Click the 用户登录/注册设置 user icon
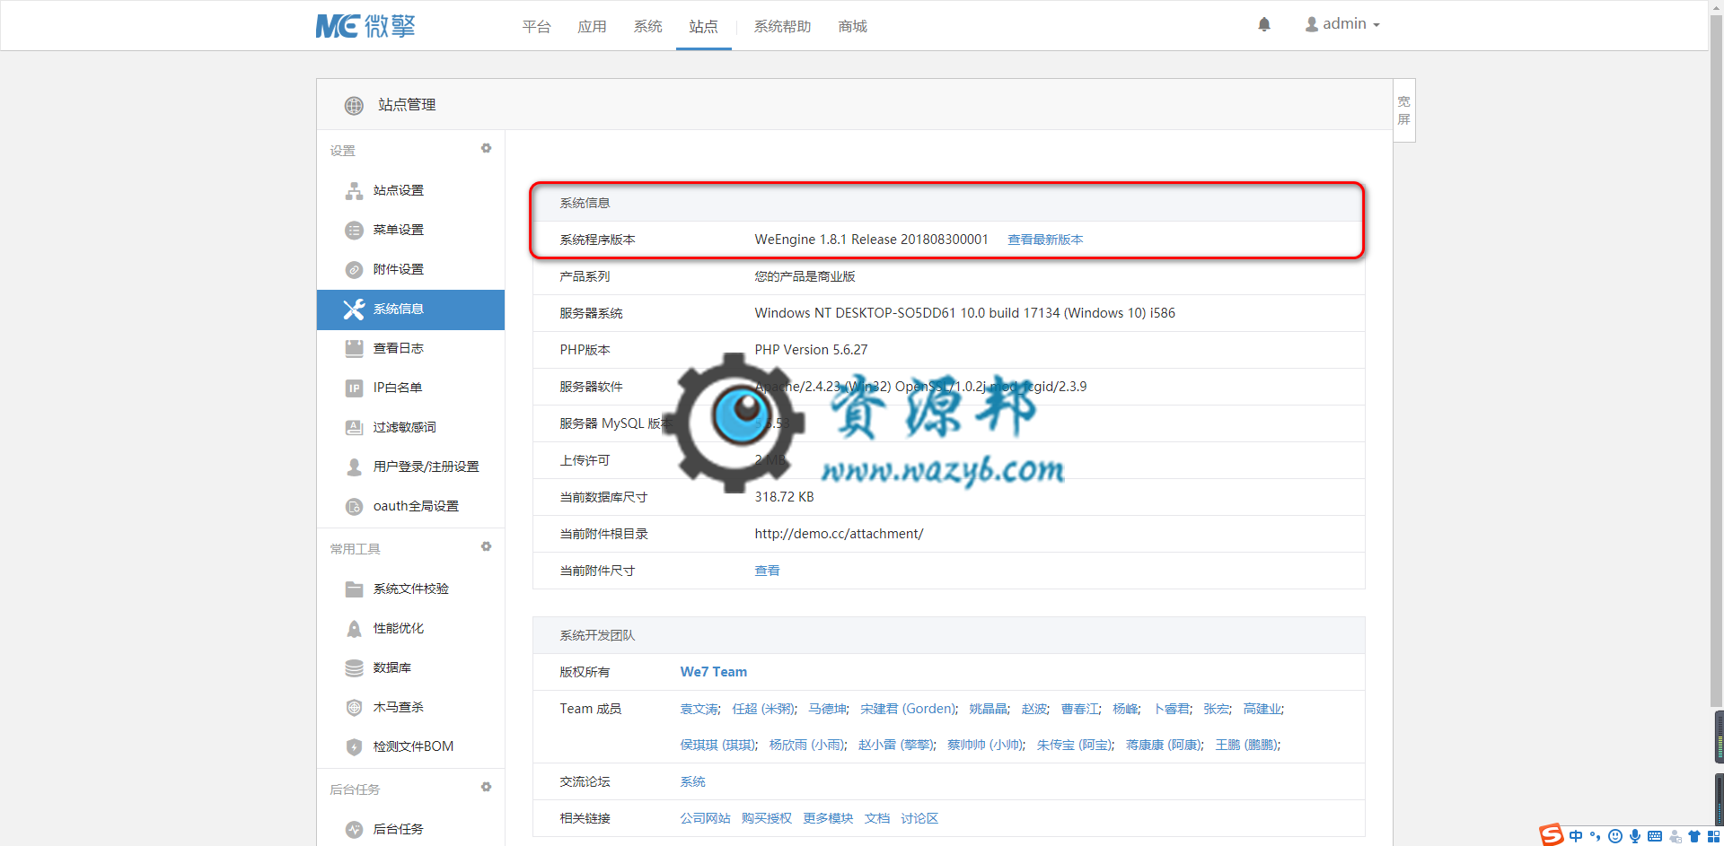The image size is (1724, 846). click(x=355, y=467)
